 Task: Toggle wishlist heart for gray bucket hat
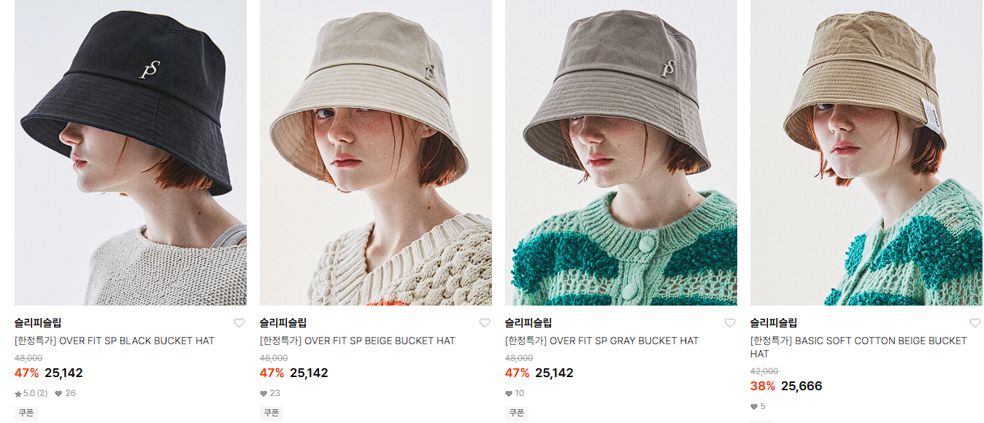click(730, 323)
